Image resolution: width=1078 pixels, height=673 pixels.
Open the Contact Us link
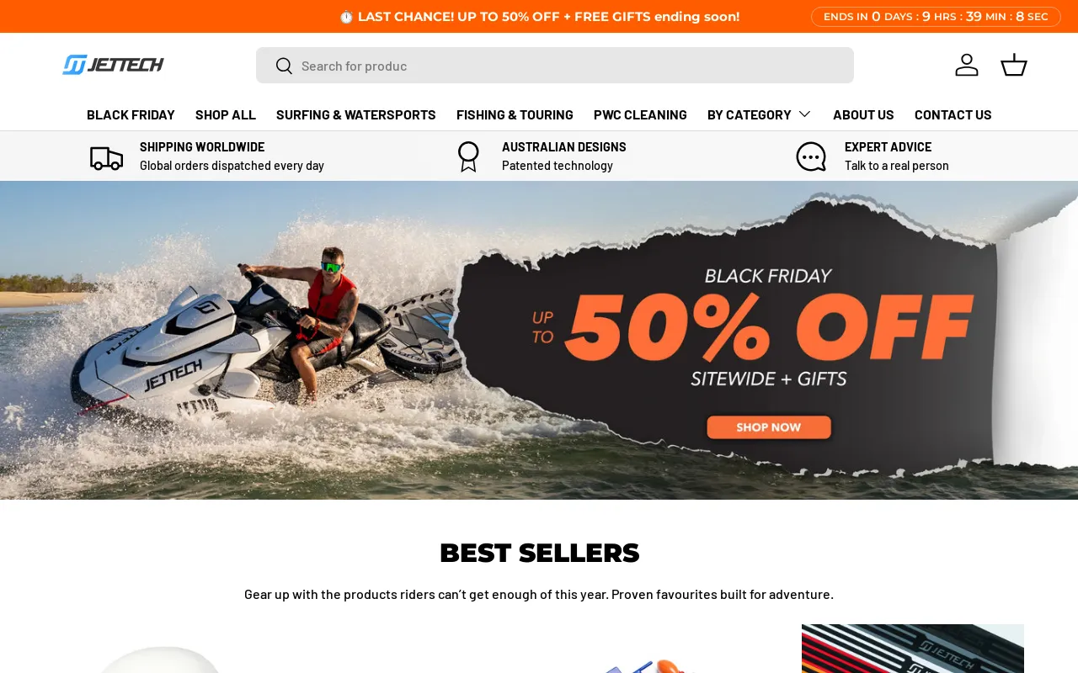[x=953, y=114]
